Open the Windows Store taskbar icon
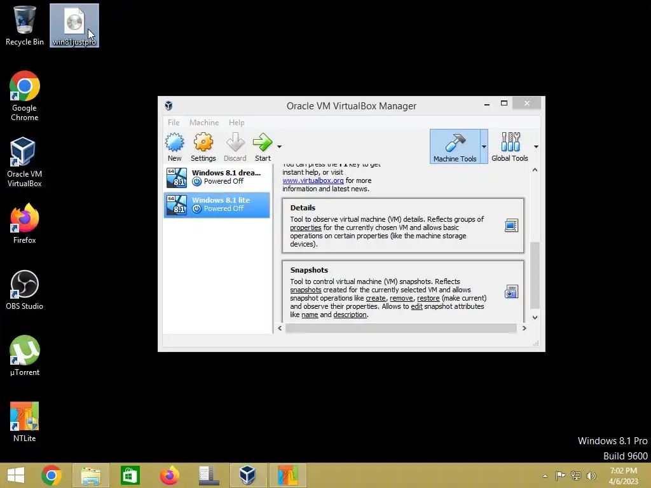 tap(130, 475)
